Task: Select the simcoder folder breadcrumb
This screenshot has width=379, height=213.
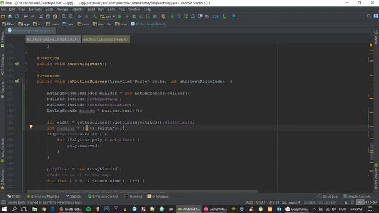Action: click(102, 24)
